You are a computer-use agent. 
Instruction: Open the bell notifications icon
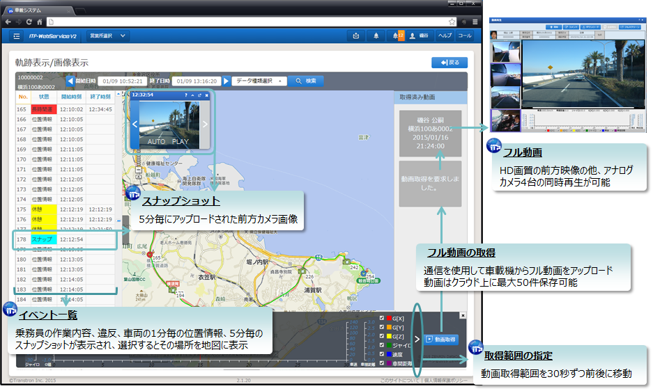376,35
